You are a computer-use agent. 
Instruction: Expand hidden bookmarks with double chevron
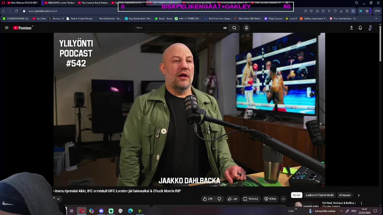377,19
